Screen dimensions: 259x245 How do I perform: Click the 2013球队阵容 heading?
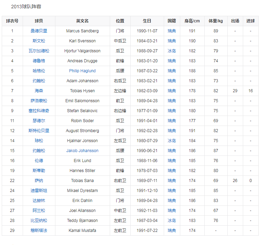click(26, 7)
